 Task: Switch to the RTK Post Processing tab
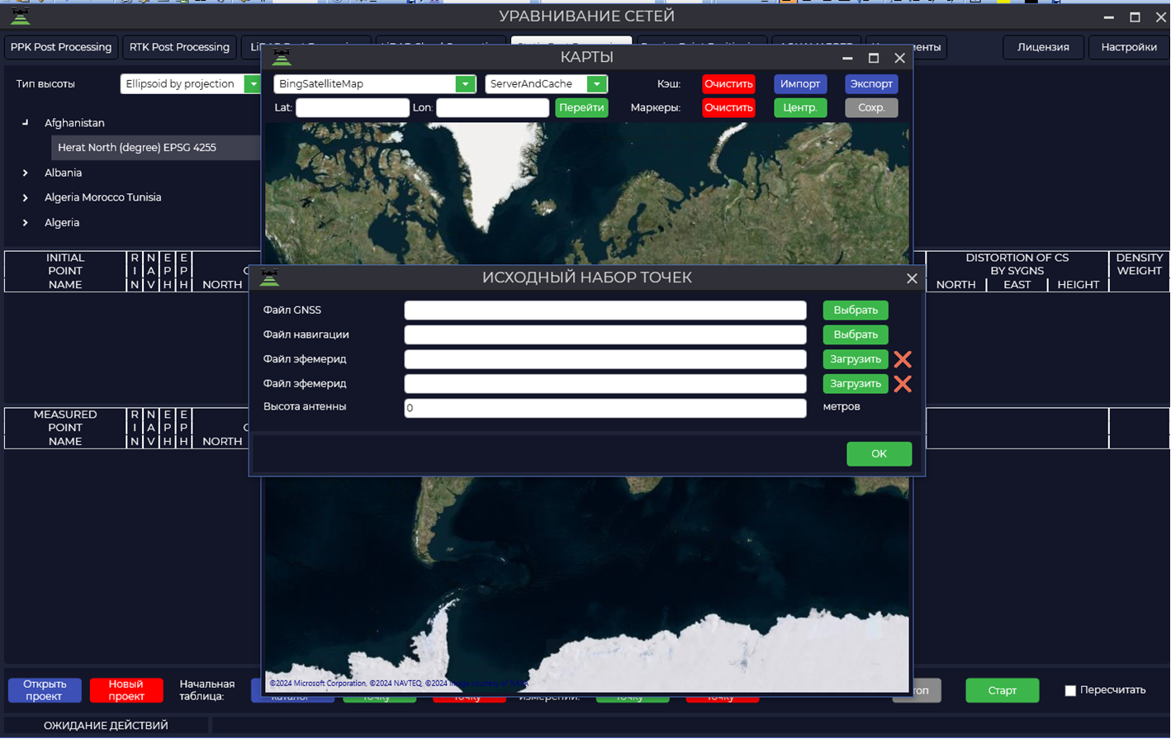(x=179, y=47)
